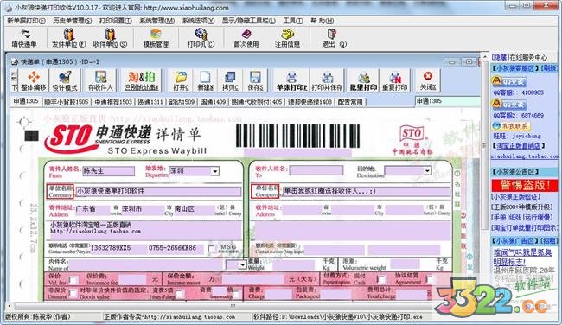Toggle the MSG checkbox
The width and height of the screenshot is (562, 325).
pos(212,248)
